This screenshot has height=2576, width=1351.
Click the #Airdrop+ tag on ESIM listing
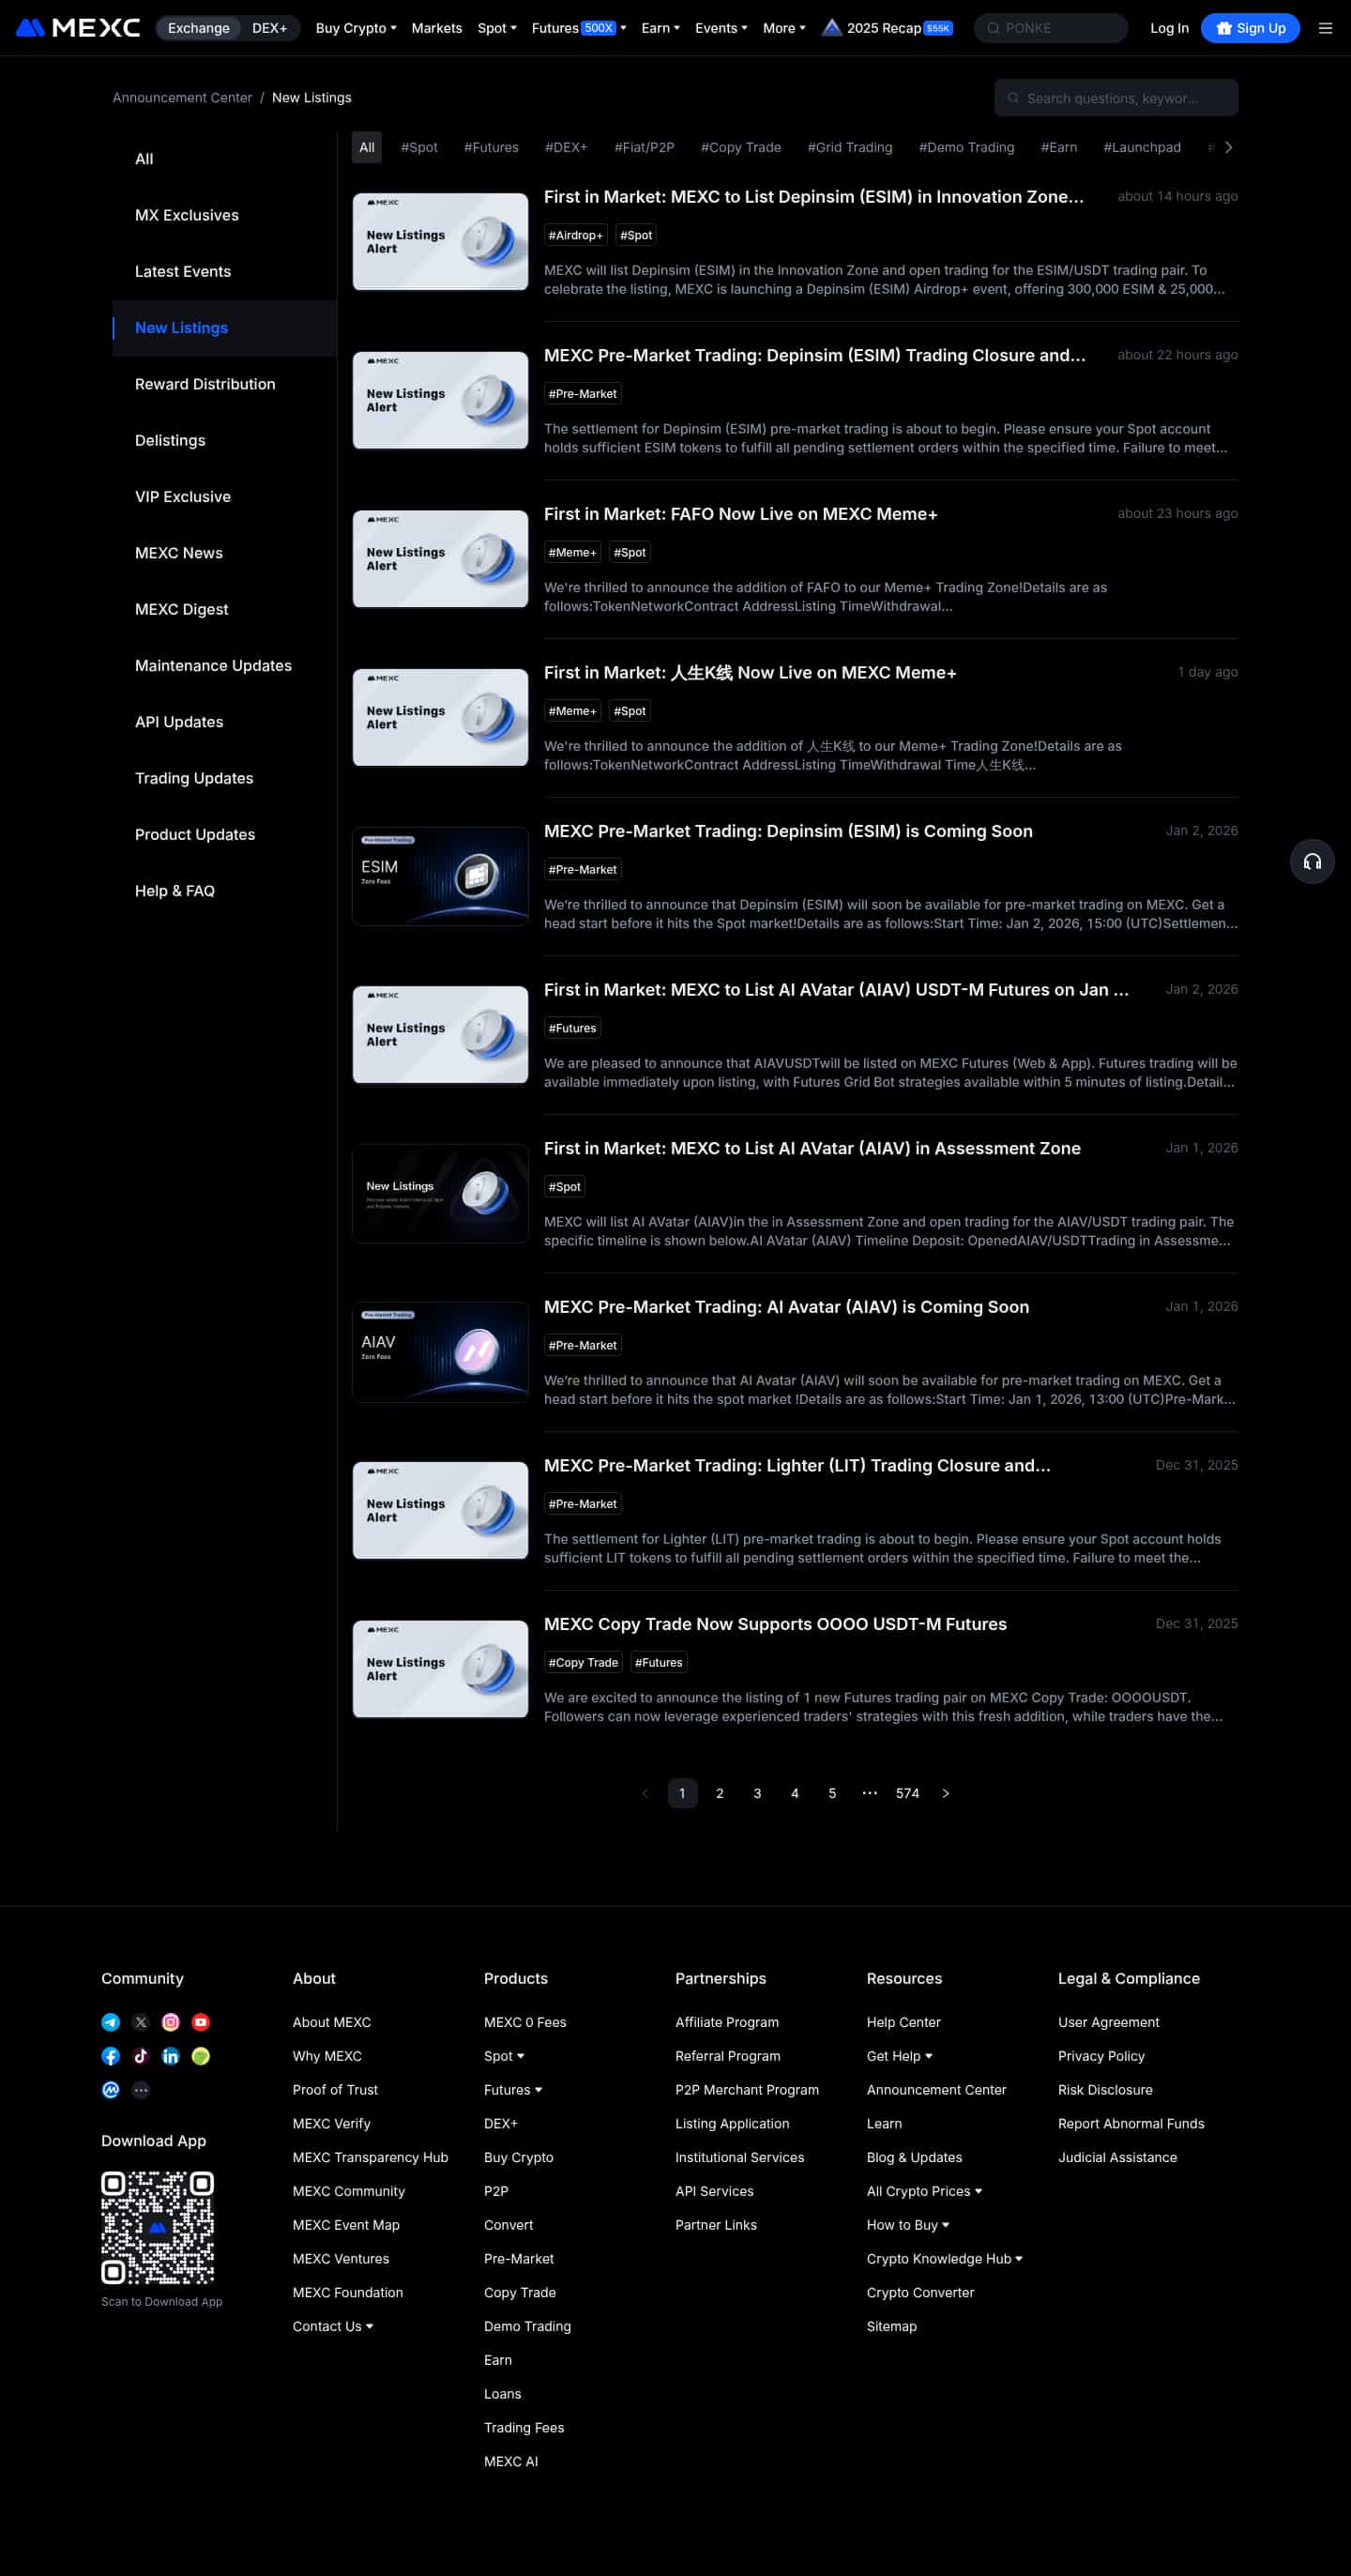pos(575,235)
